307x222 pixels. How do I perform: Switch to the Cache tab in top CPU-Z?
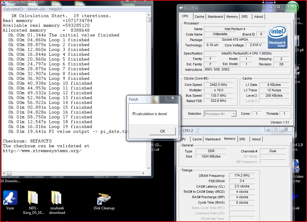pos(199,17)
